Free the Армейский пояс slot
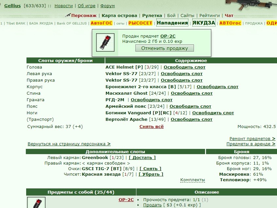The height and width of the screenshot is (208, 277). coord(190,106)
